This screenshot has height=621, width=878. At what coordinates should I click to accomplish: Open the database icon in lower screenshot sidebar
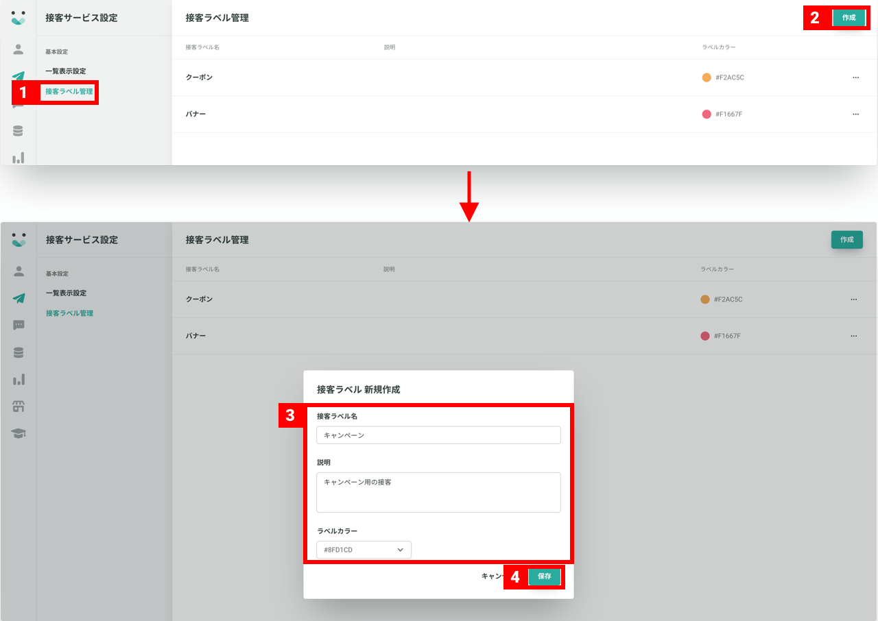point(19,352)
